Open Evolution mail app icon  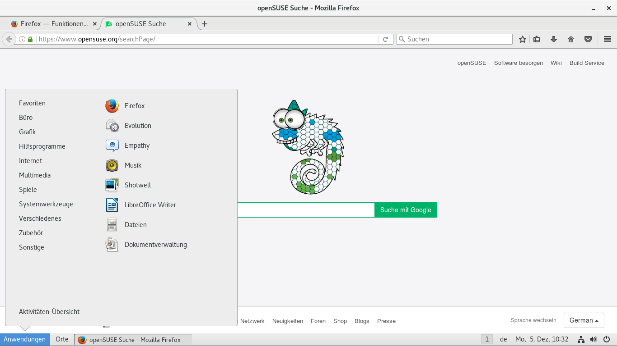pyautogui.click(x=112, y=126)
